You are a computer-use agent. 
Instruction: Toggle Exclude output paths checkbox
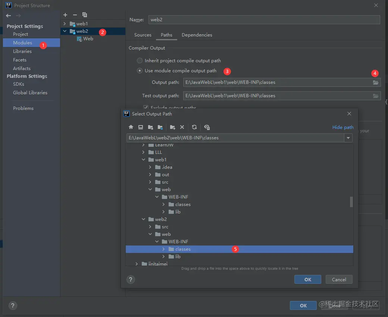[146, 107]
